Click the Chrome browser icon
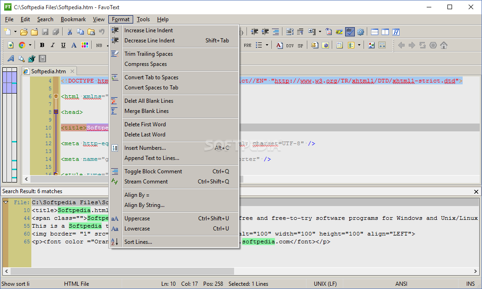This screenshot has width=482, height=289. pos(22,45)
